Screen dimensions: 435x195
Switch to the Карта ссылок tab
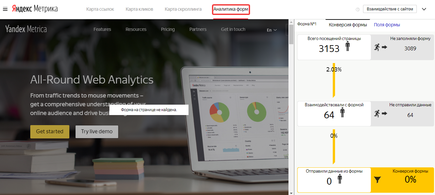click(100, 9)
